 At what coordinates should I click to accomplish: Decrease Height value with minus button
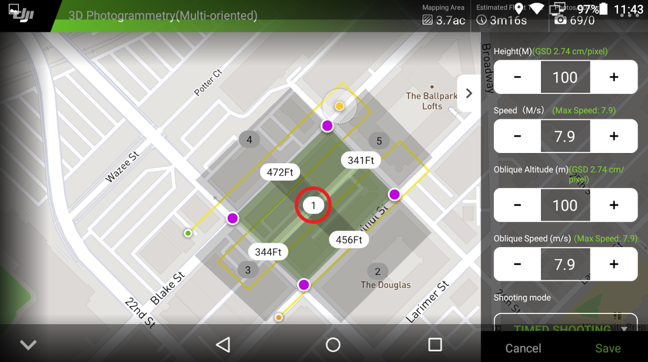pyautogui.click(x=517, y=77)
